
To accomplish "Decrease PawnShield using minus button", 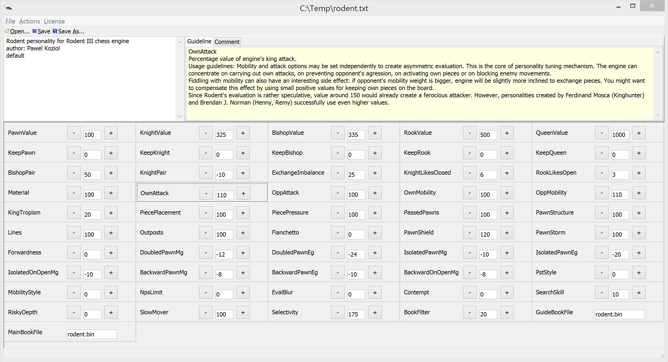I will point(469,233).
